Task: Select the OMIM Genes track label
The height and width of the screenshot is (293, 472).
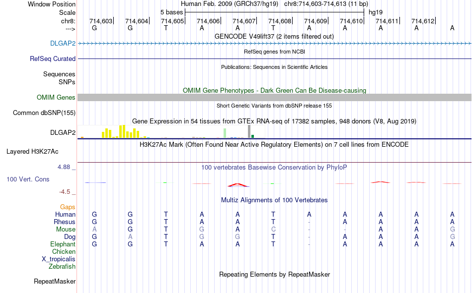Action: tap(56, 97)
